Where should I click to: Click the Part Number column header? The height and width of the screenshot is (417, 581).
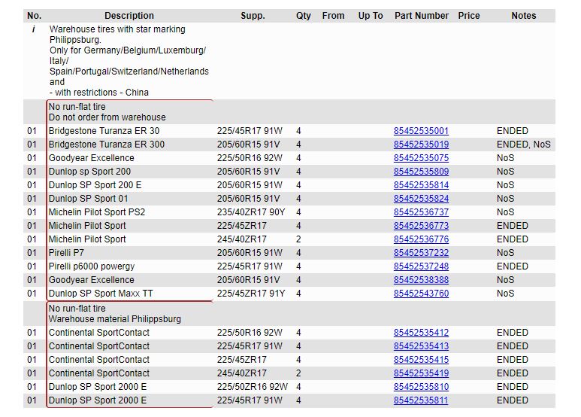tap(422, 16)
